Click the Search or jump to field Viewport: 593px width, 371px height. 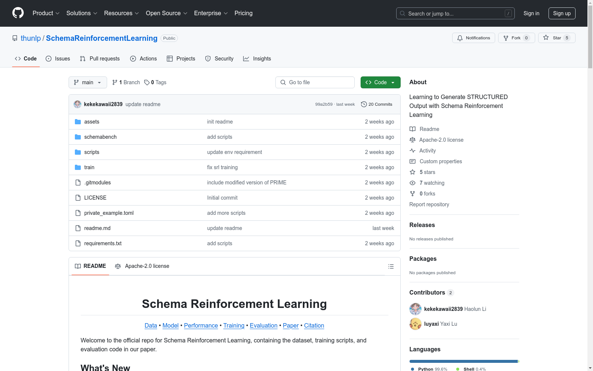[x=455, y=13]
